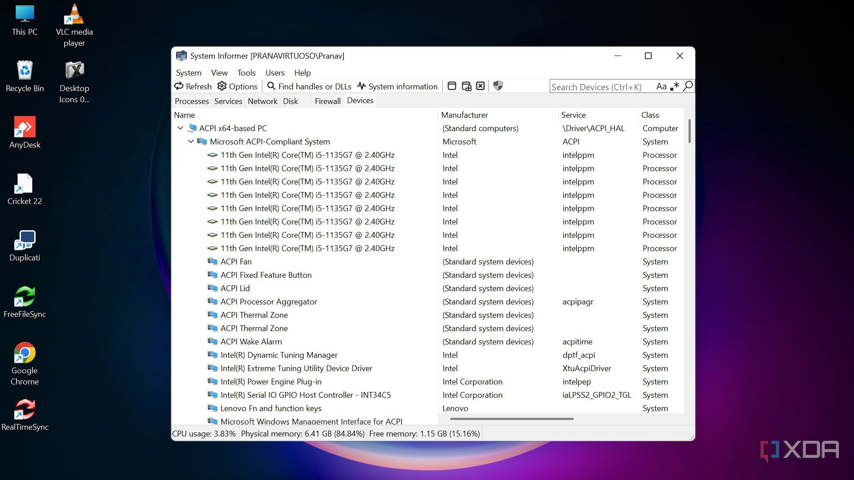Screen dimensions: 854x480
Task: Switch to the Network tab
Action: click(x=262, y=101)
